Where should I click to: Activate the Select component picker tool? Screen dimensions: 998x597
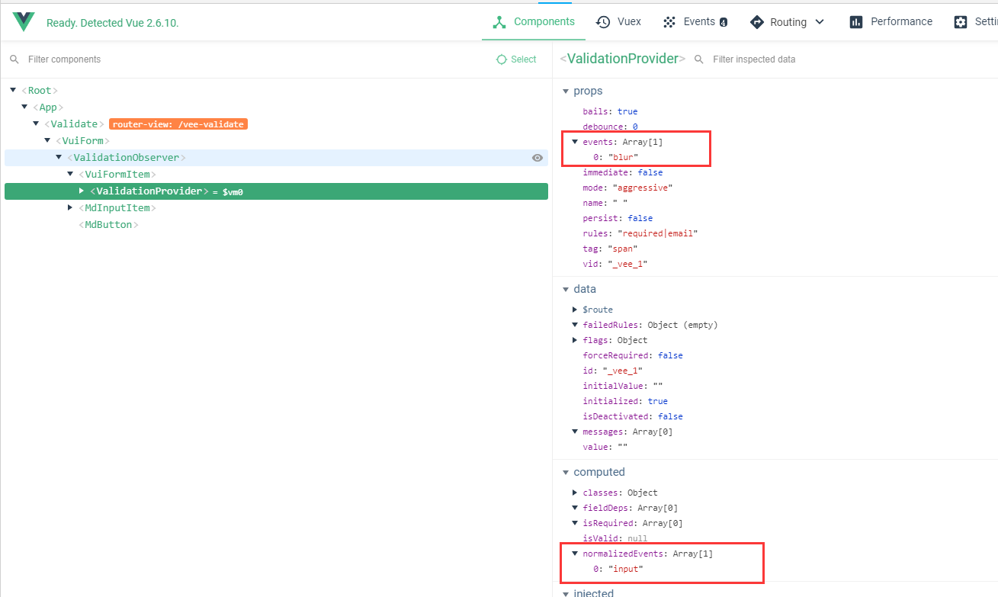coord(516,59)
